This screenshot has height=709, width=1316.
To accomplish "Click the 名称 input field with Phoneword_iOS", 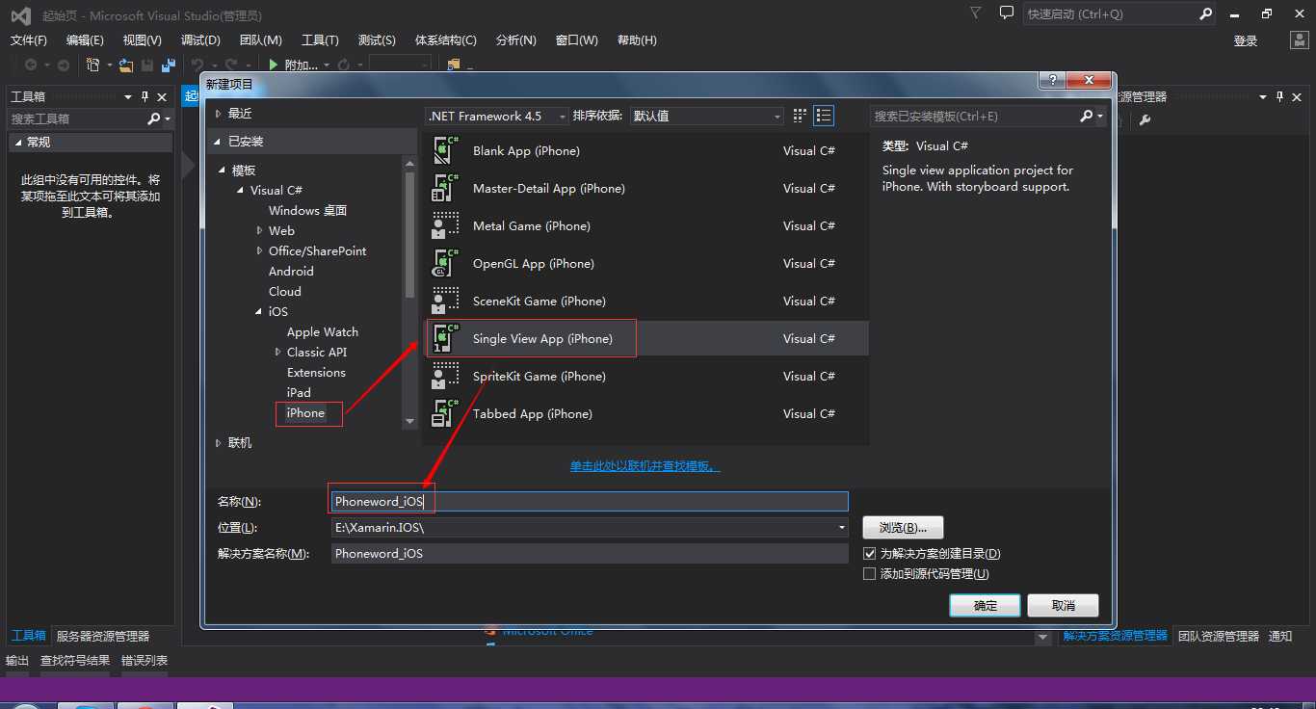I will tap(590, 502).
